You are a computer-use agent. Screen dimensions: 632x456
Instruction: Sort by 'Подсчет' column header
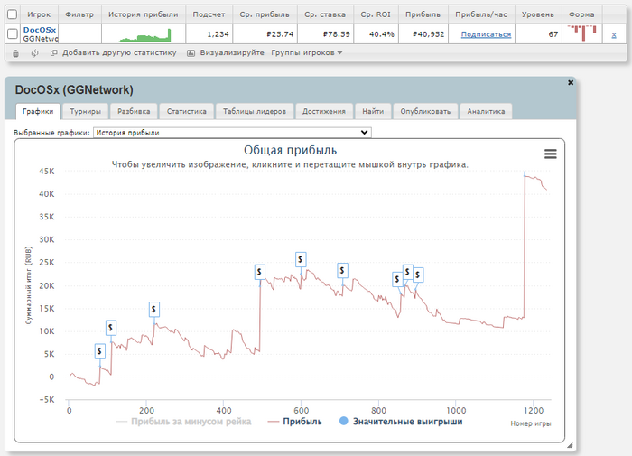pyautogui.click(x=209, y=14)
